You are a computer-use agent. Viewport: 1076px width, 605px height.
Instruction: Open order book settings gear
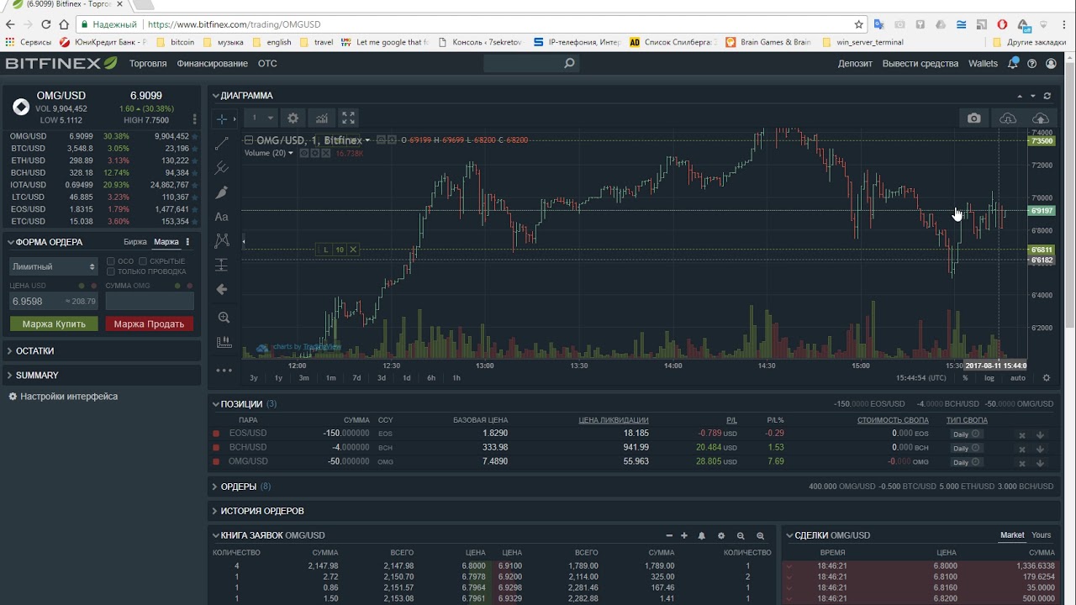721,535
